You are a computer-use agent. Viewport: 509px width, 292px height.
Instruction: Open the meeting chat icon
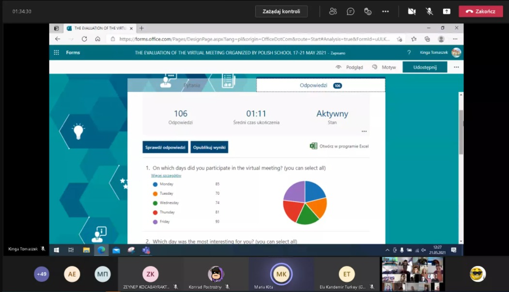point(351,12)
